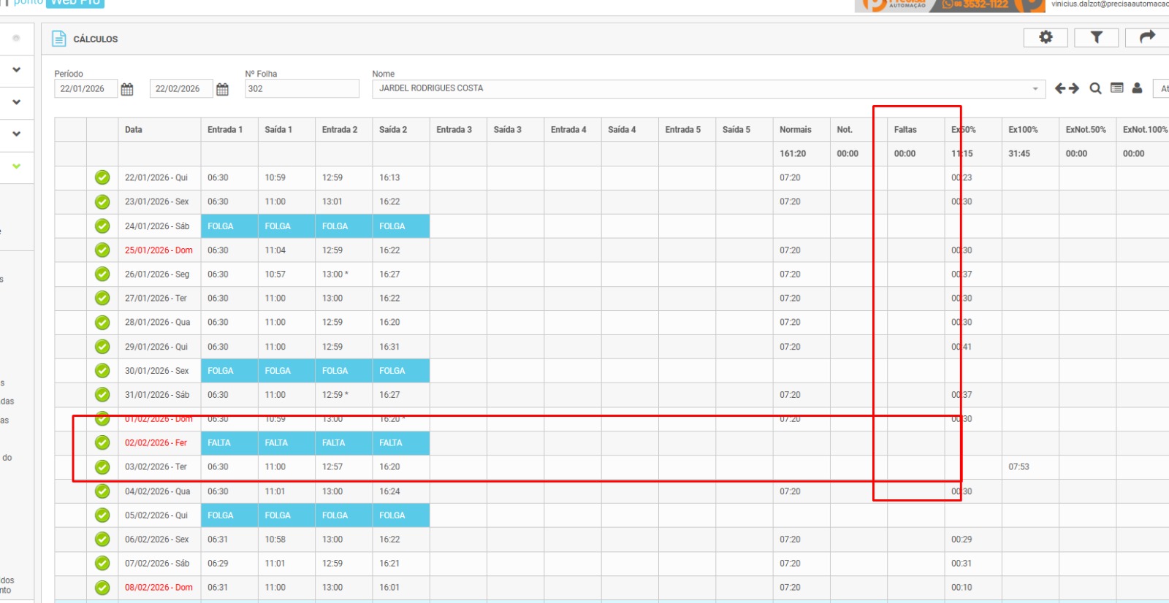This screenshot has width=1169, height=603.
Task: Open the settings gear button
Action: point(1046,37)
